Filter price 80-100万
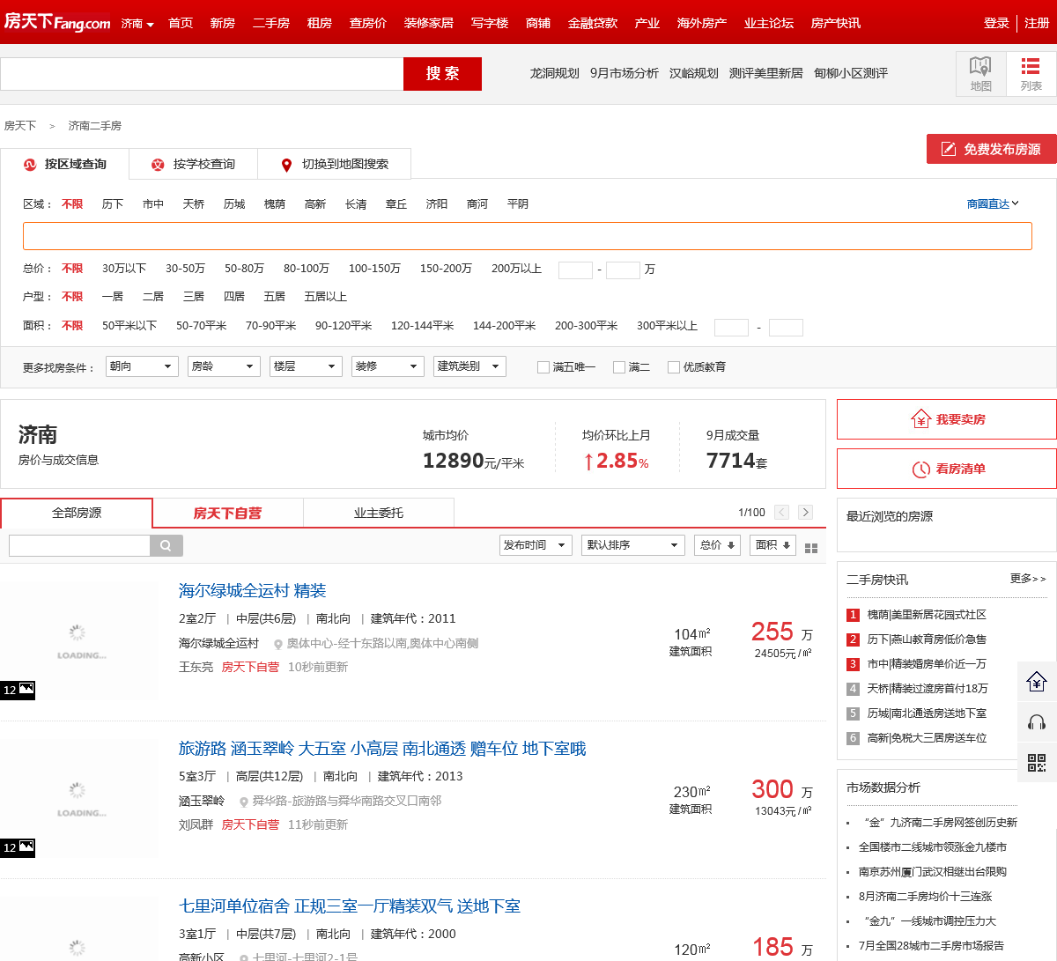This screenshot has width=1057, height=961. pos(307,269)
